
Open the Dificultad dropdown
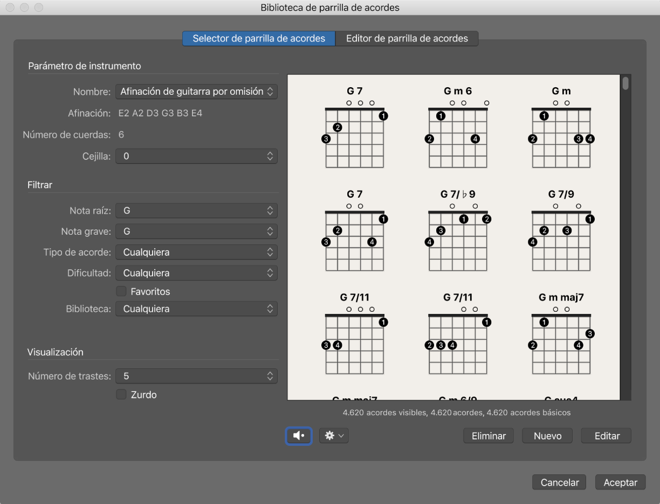pos(197,273)
